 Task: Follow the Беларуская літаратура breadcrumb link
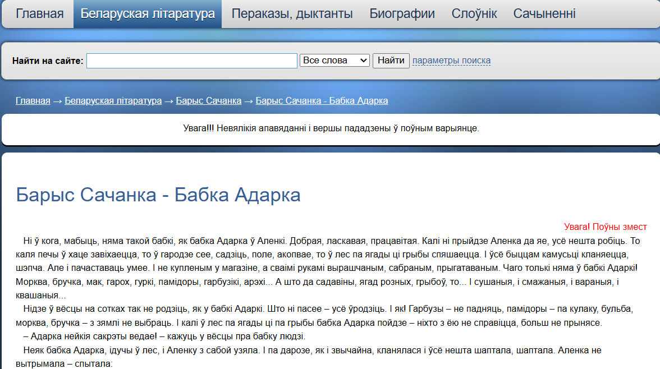[x=113, y=101]
